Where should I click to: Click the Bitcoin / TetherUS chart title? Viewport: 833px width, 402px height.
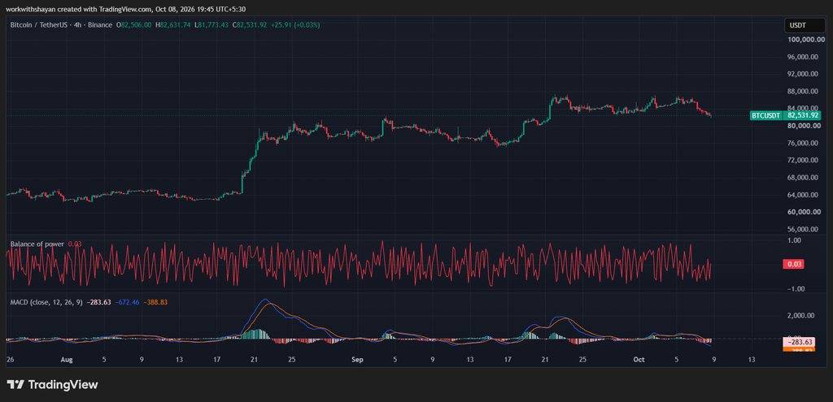pyautogui.click(x=61, y=25)
